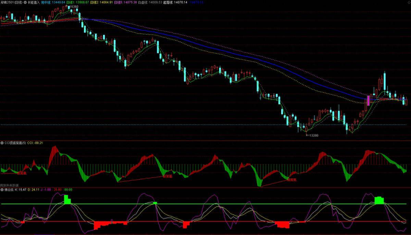This screenshot has height=235, width=411.
Task: Click the green 80.00 threshold value
Action: coord(68,189)
